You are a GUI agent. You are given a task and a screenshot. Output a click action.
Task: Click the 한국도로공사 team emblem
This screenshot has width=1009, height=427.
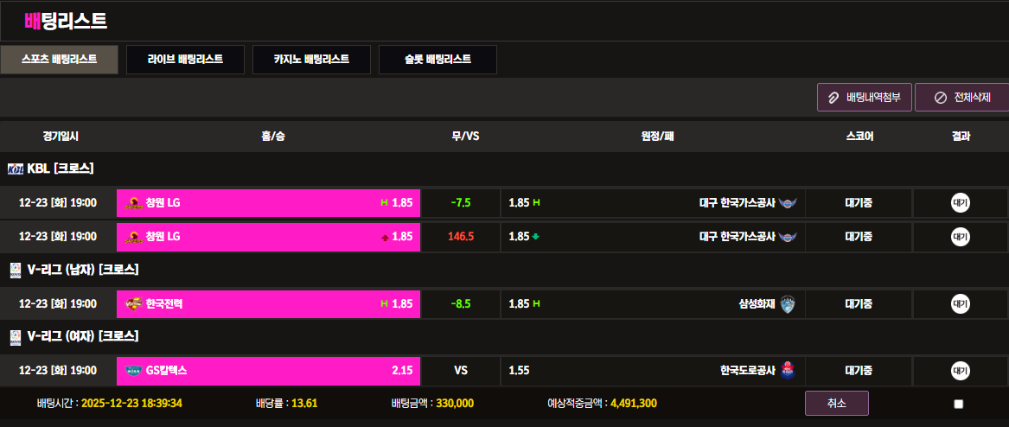pyautogui.click(x=787, y=370)
